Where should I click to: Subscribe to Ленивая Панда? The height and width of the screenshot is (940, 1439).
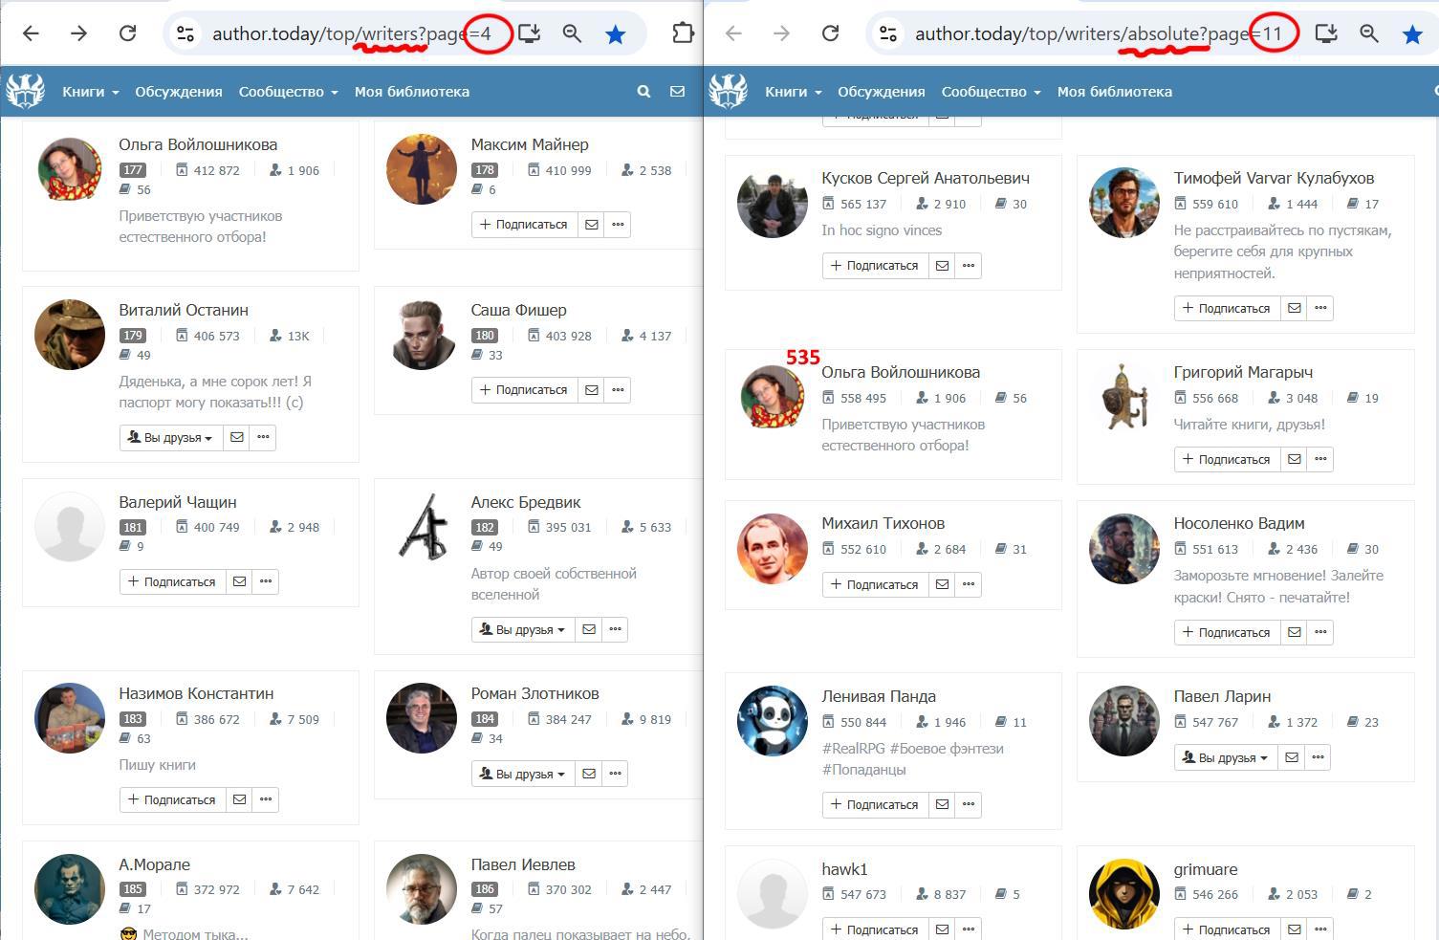click(876, 805)
